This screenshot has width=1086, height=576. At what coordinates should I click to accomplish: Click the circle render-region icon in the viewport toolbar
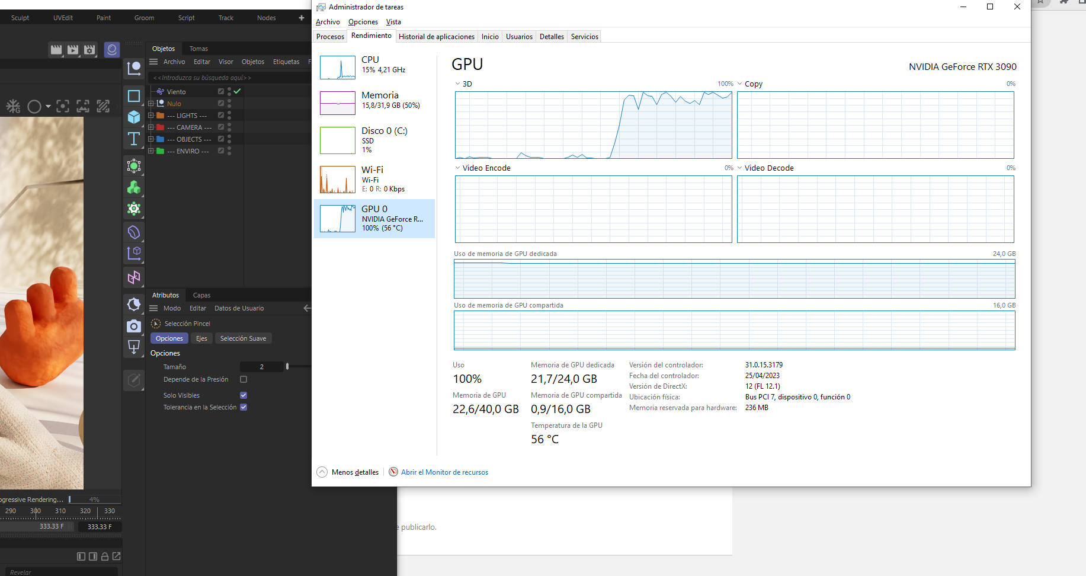click(x=34, y=107)
